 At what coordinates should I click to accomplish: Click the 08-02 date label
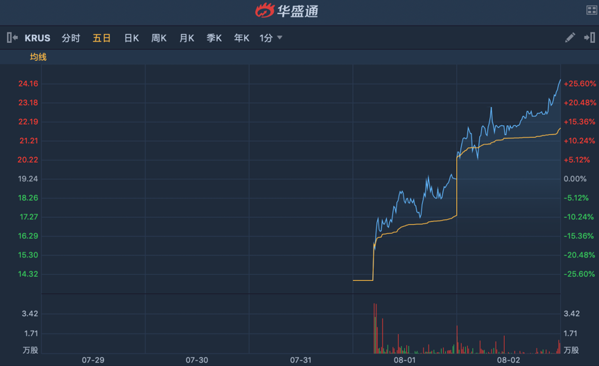[x=508, y=360]
